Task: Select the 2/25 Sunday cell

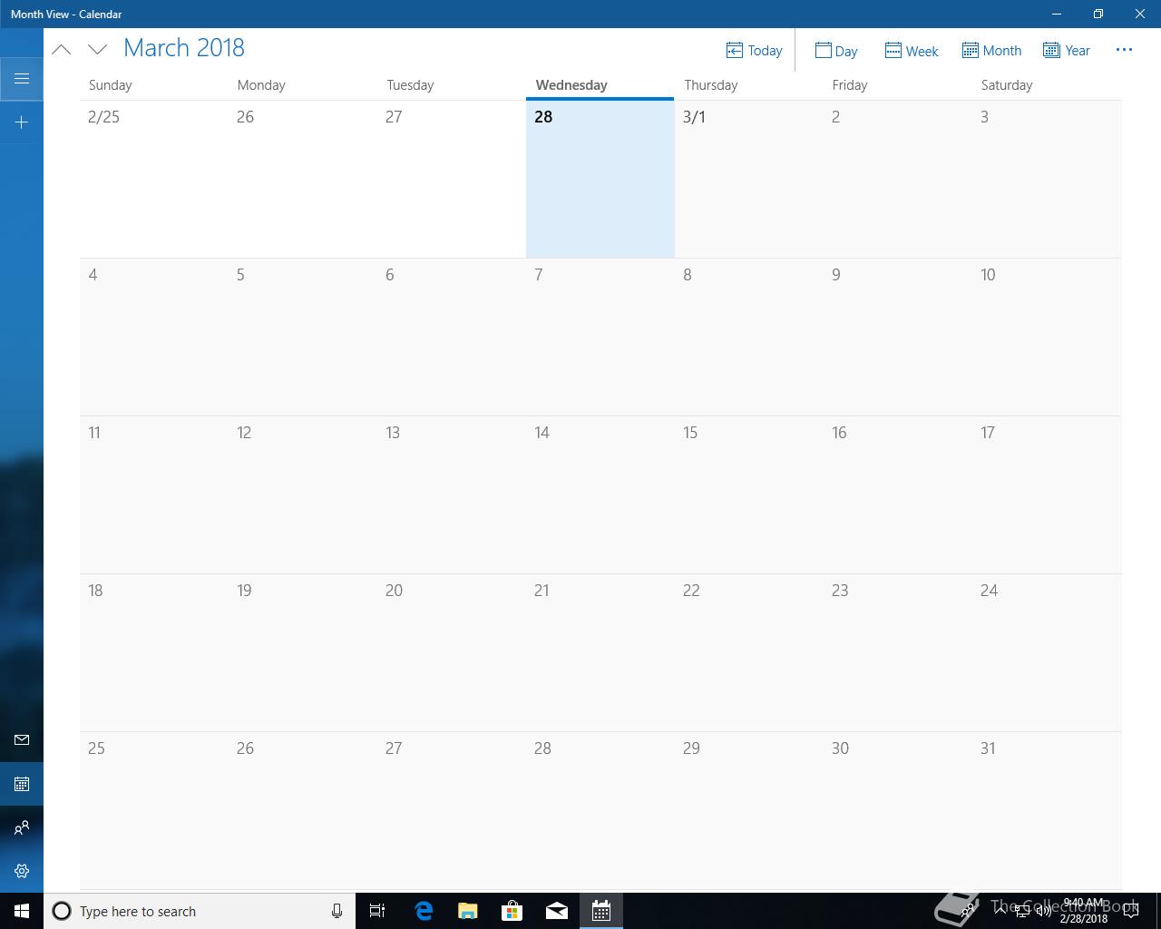Action: [153, 179]
